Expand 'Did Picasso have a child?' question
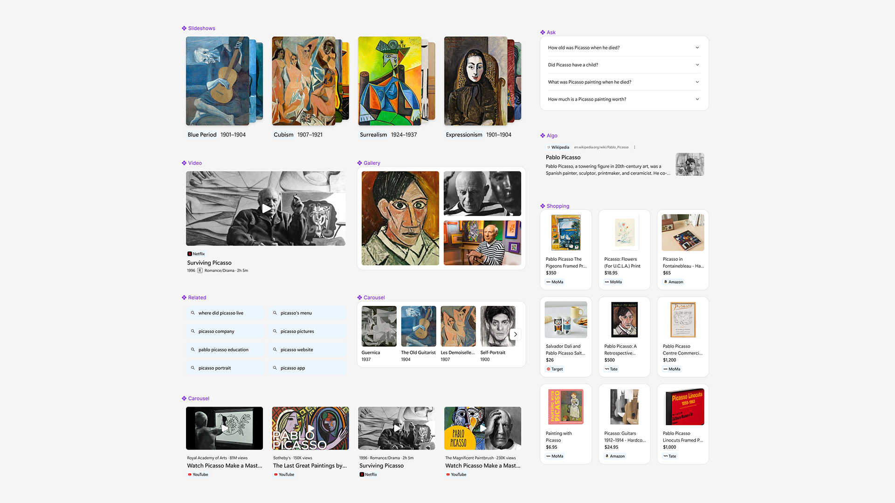This screenshot has height=503, width=895. [697, 65]
